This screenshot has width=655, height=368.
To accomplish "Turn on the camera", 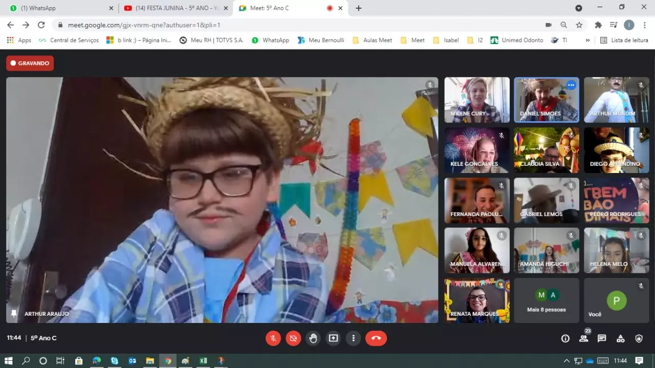I will click(x=293, y=338).
